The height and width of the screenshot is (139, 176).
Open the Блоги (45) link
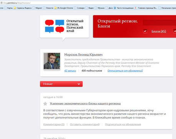tap(159, 31)
